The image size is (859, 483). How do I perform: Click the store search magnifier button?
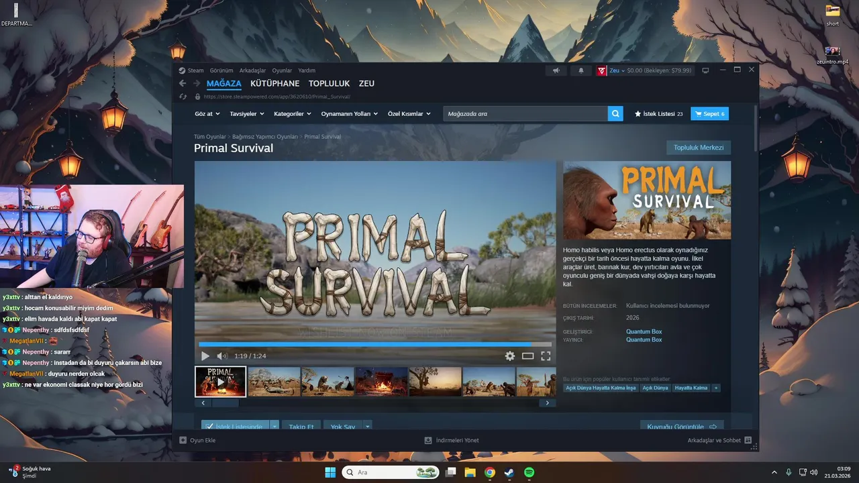[x=615, y=113]
